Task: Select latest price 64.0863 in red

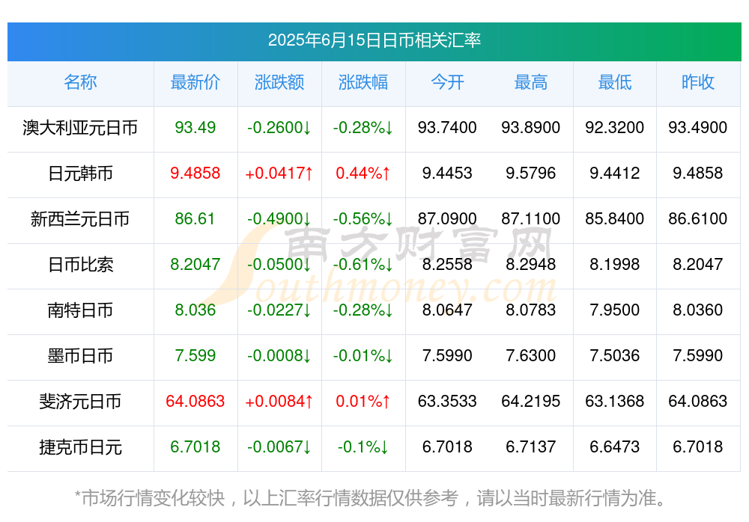Action: point(195,401)
